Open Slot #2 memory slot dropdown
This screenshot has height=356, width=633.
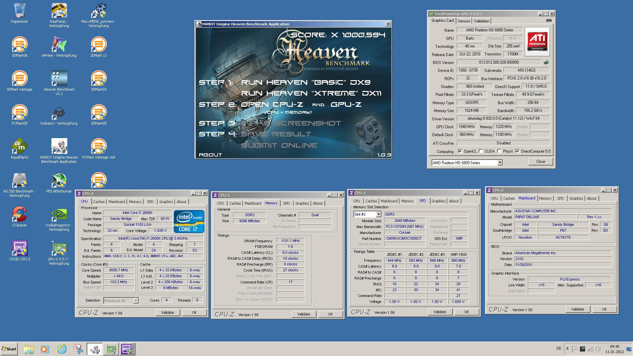378,214
